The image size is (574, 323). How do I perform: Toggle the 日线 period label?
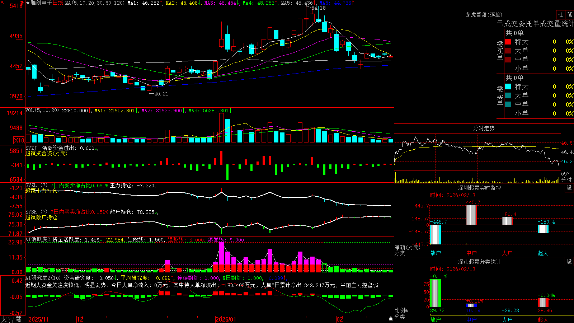coord(58,3)
